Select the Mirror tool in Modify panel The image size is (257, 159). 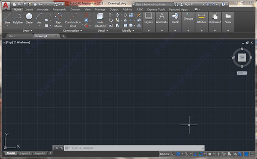pos(125,20)
